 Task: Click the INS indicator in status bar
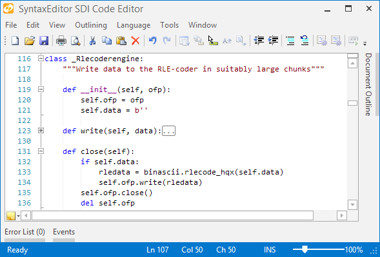click(270, 250)
